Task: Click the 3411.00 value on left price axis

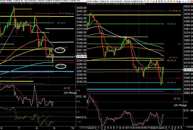Action: click(82, 15)
